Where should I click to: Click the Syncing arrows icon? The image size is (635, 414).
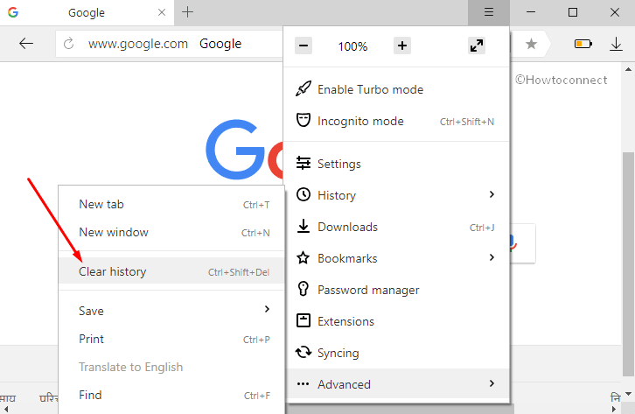pos(304,353)
